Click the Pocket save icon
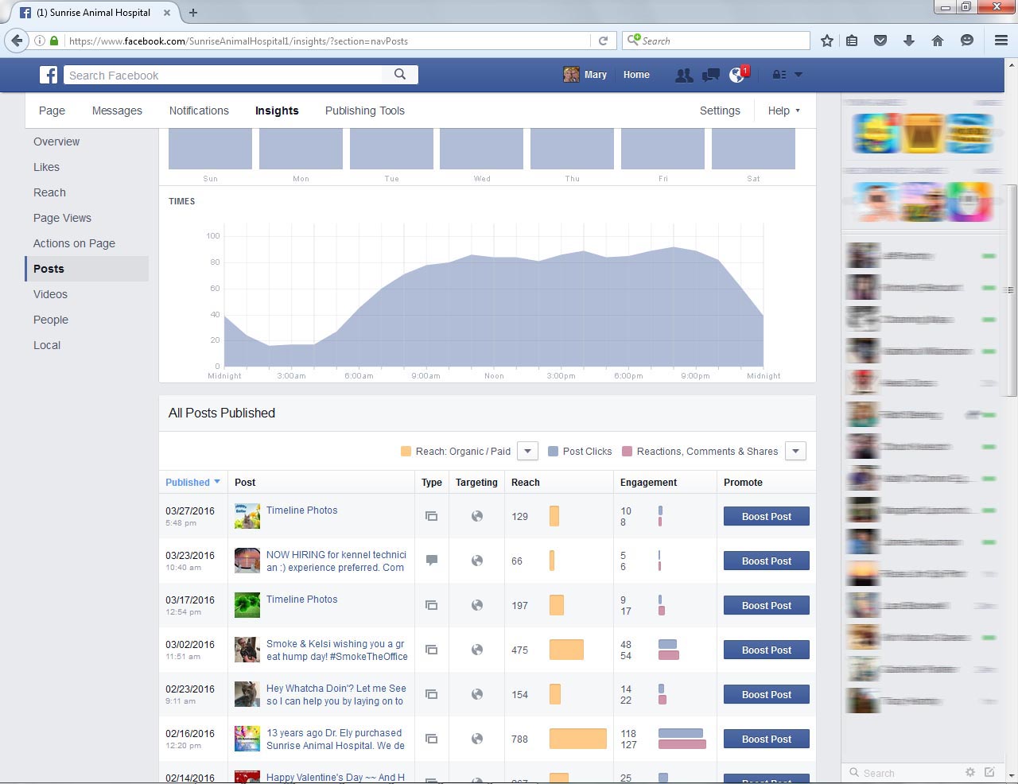Screen dimensions: 1018x784 tap(880, 41)
